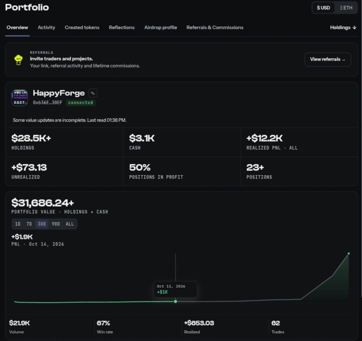Viewport: 362px width, 341px height.
Task: Click the +$12.2K realized PNL value
Action: pyautogui.click(x=265, y=138)
